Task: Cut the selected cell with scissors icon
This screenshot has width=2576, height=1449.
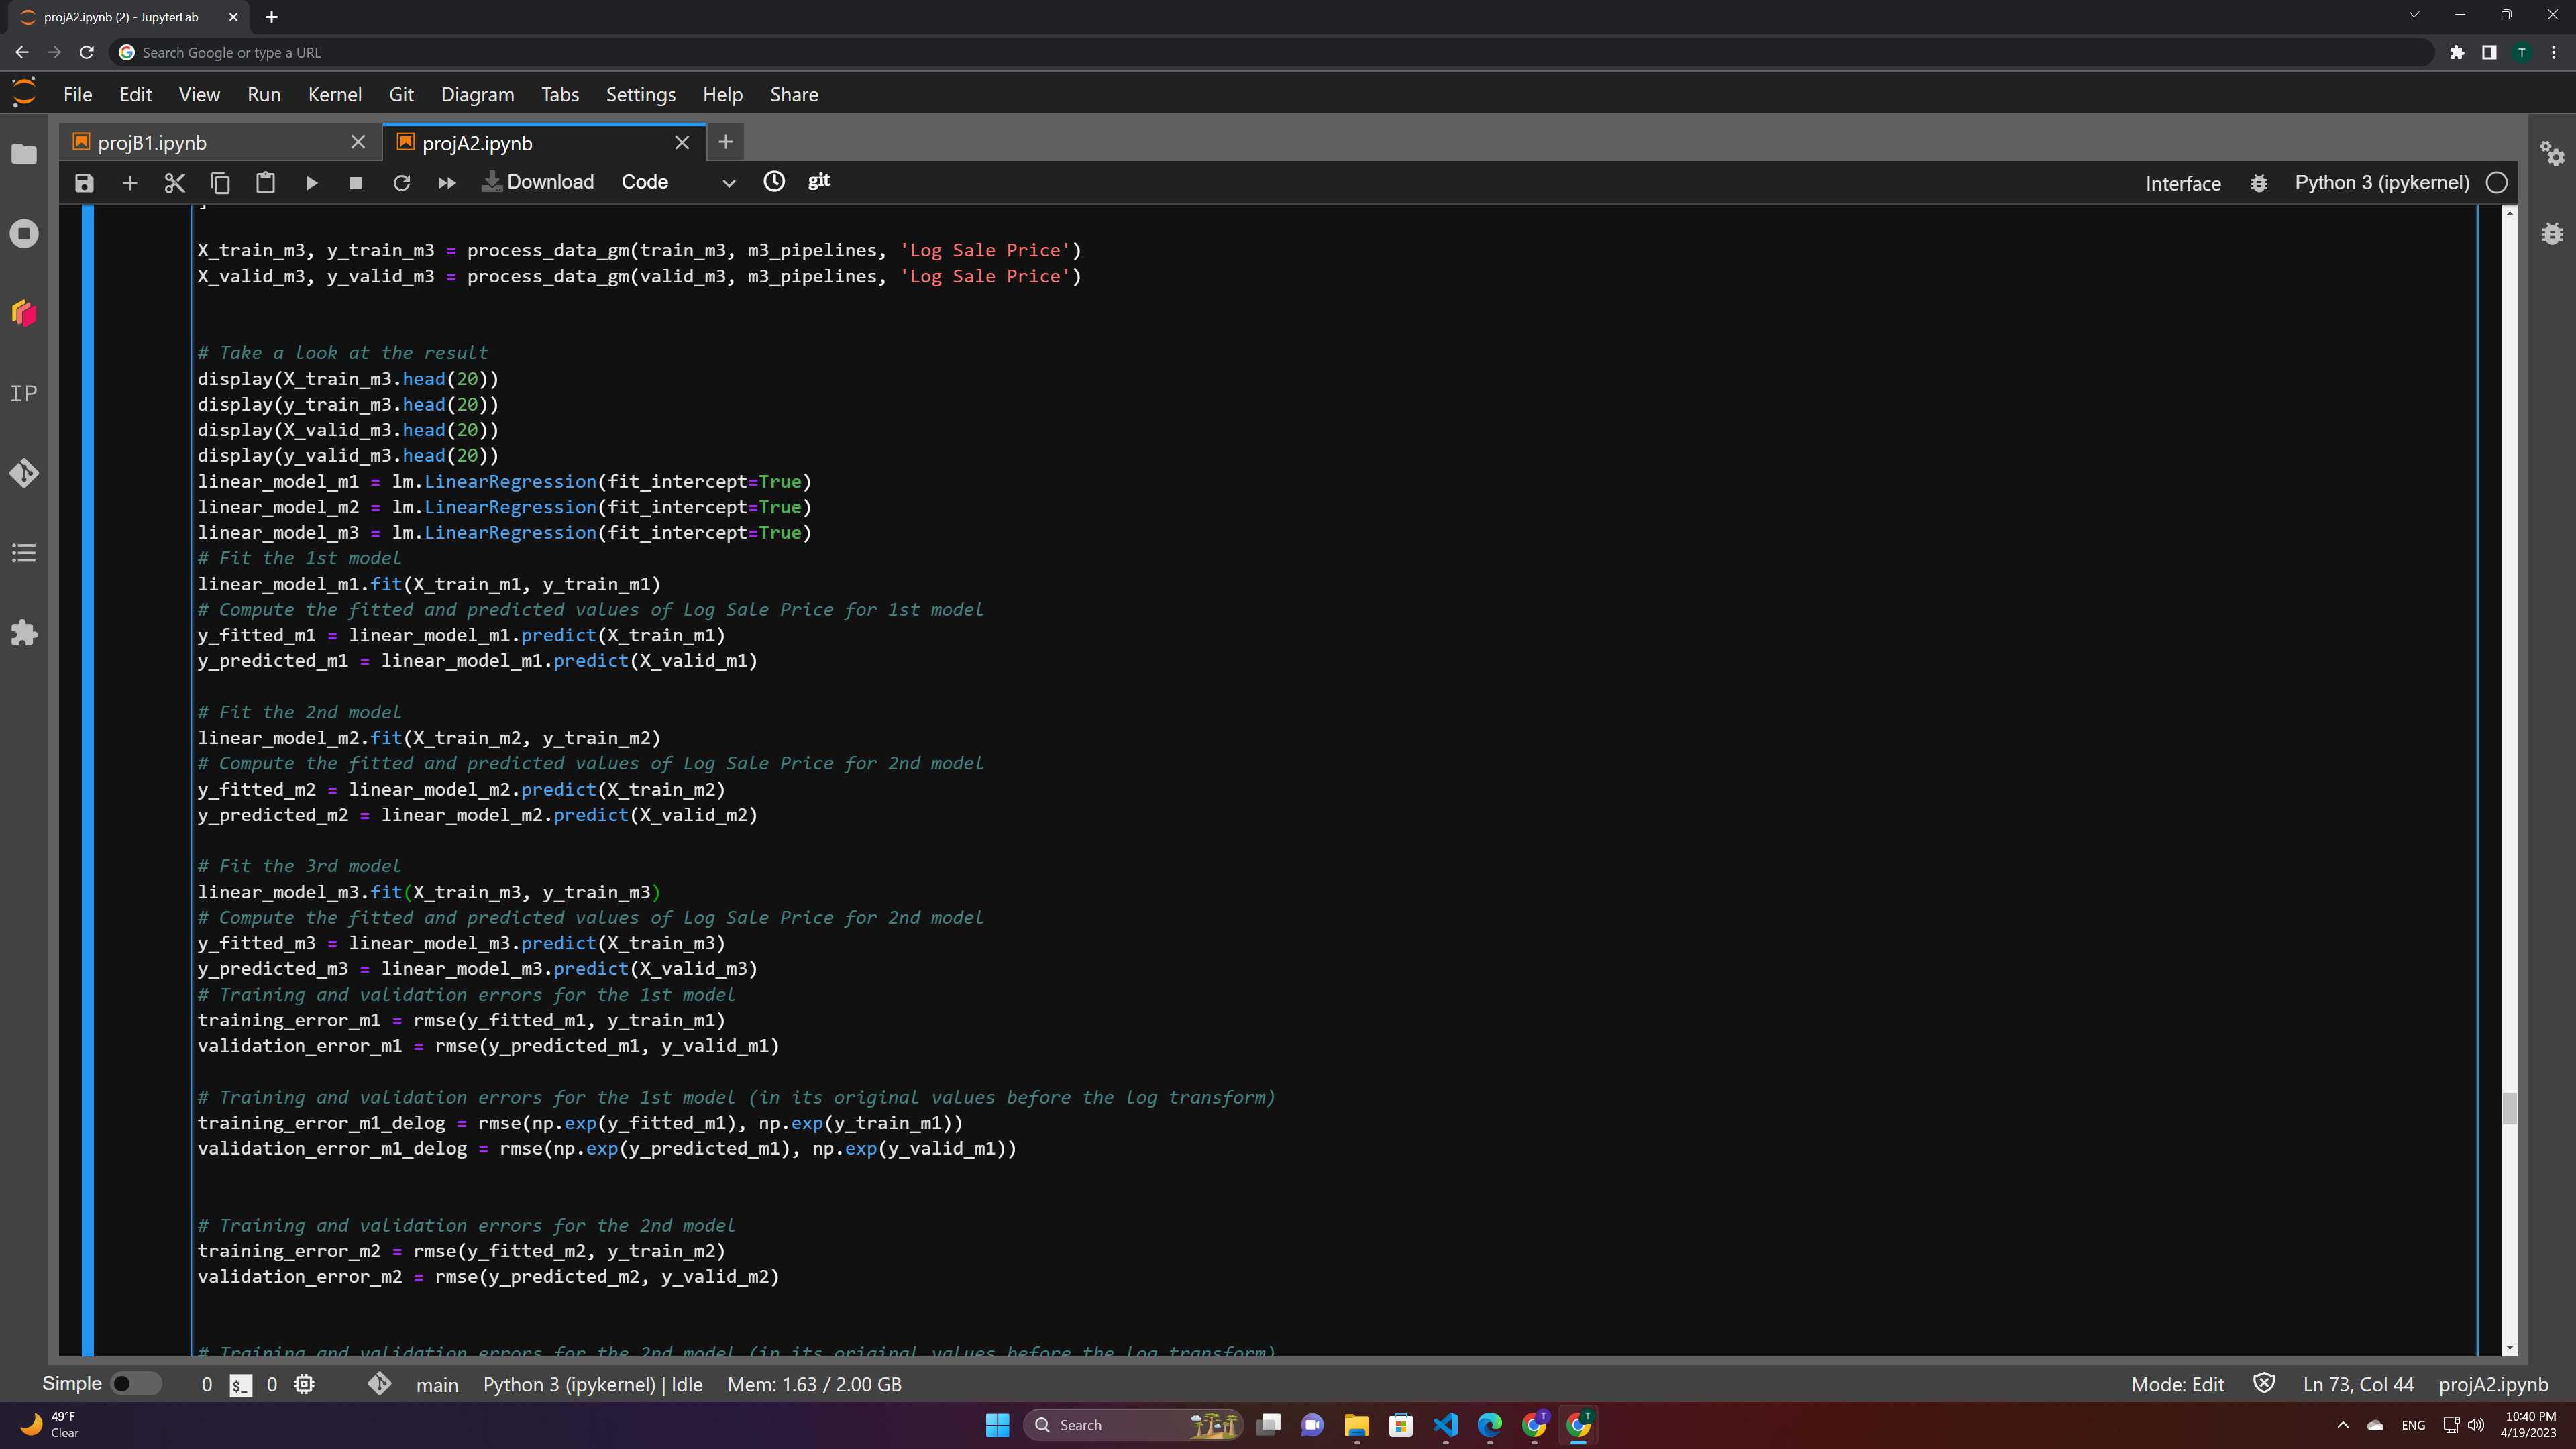Action: coord(175,183)
